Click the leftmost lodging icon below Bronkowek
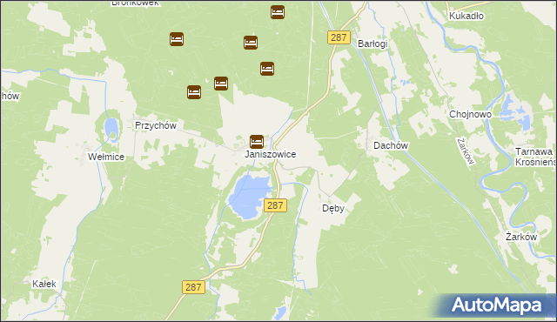This screenshot has width=557, height=322. pyautogui.click(x=177, y=39)
